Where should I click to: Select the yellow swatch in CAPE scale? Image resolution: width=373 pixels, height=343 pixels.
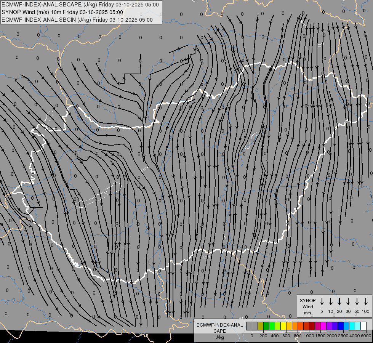[283, 326]
